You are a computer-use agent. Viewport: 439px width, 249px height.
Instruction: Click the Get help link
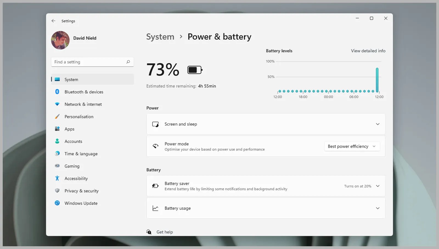pos(164,232)
